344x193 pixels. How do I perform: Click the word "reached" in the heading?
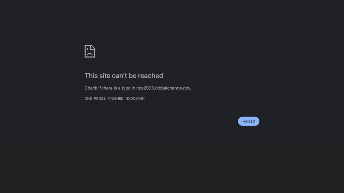(150, 76)
